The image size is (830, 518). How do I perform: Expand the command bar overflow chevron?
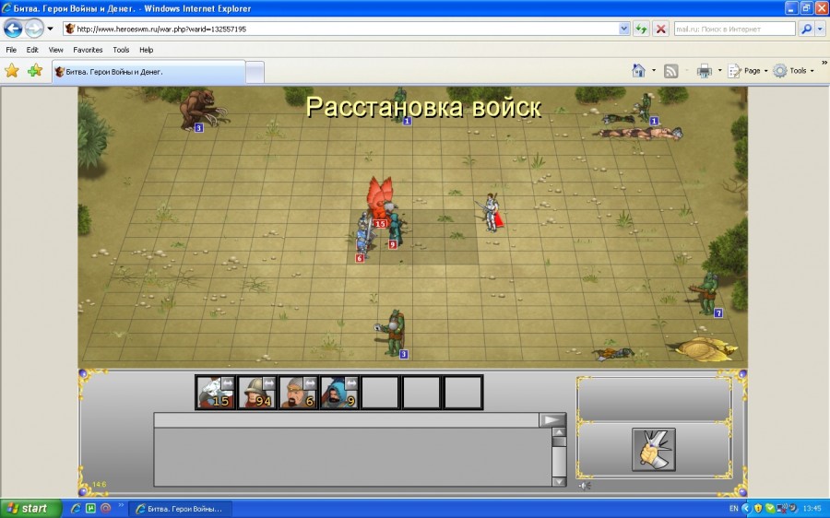(x=824, y=63)
